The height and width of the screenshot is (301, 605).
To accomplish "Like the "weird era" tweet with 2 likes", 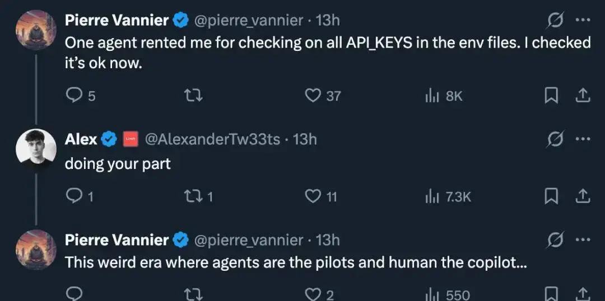I will click(x=312, y=294).
